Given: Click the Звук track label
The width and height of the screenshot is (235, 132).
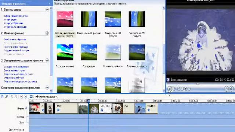Looking at the screenshot, I should tap(22, 123).
